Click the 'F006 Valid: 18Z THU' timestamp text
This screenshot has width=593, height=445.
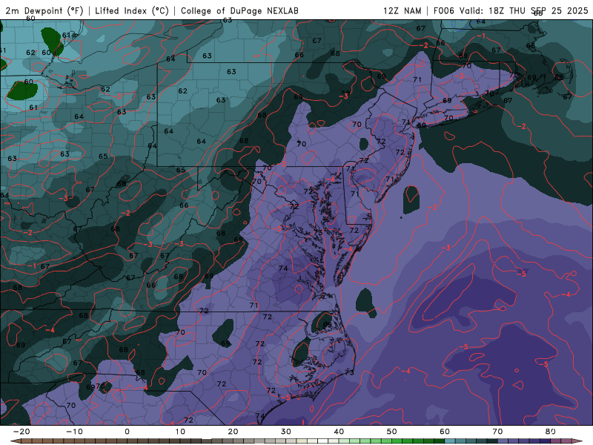coord(479,11)
